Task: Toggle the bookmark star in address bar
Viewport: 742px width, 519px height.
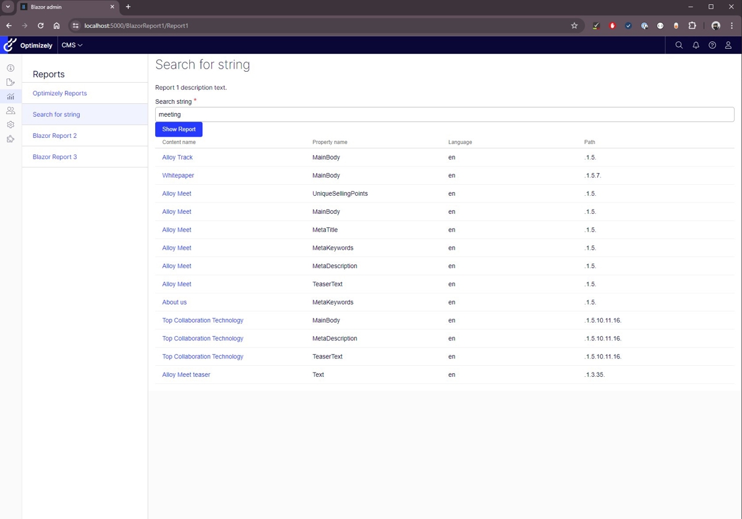Action: (x=574, y=25)
